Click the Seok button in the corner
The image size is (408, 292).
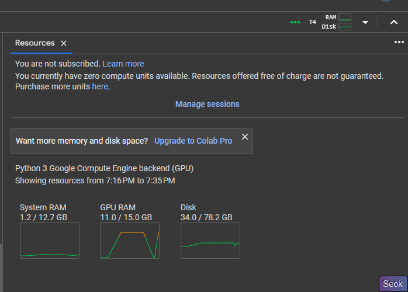(x=393, y=284)
